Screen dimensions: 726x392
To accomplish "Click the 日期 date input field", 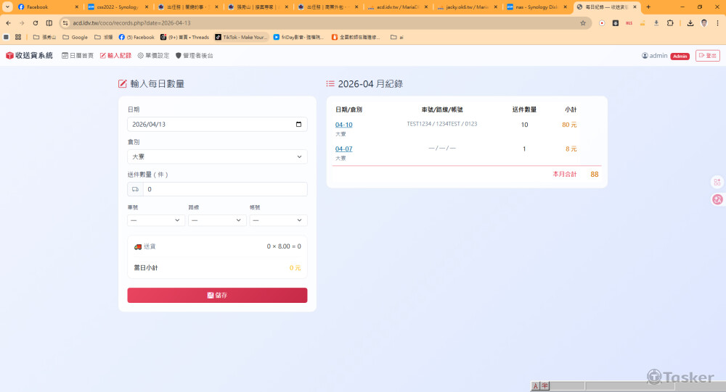I will click(x=217, y=125).
